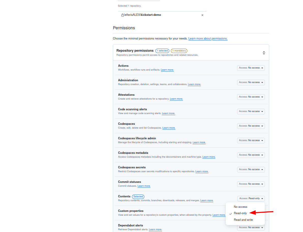Click the '1 mandatory' badge
The width and height of the screenshot is (303, 232).
179,51
